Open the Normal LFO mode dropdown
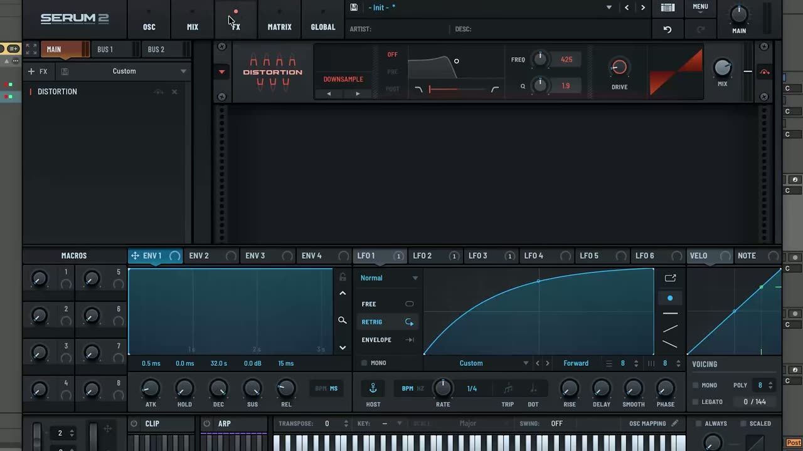Screen dimensions: 803x451 tap(389, 278)
